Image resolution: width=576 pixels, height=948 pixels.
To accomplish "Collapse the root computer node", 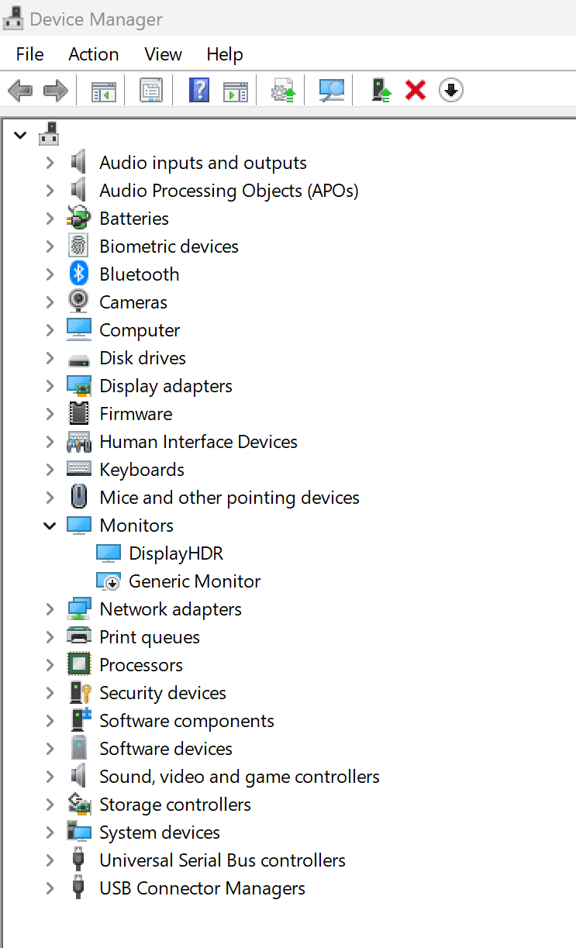I will [20, 135].
